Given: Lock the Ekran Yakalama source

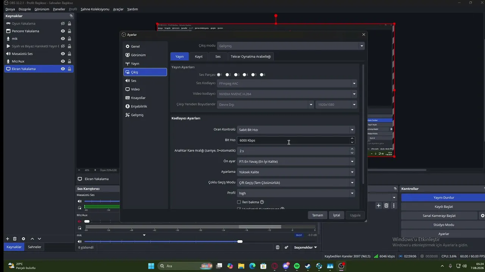Looking at the screenshot, I should (x=69, y=69).
